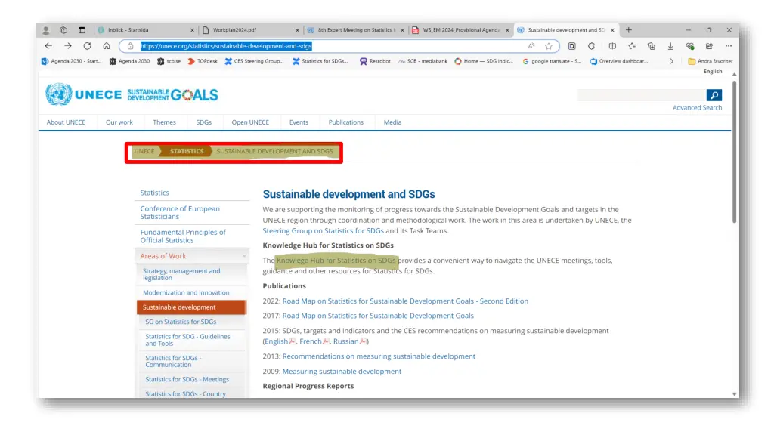Open Recommendations on measuring sustainable development link

point(379,356)
